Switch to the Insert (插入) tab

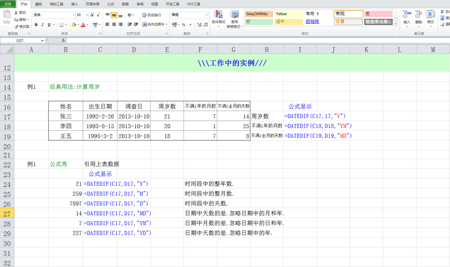tap(74, 4)
